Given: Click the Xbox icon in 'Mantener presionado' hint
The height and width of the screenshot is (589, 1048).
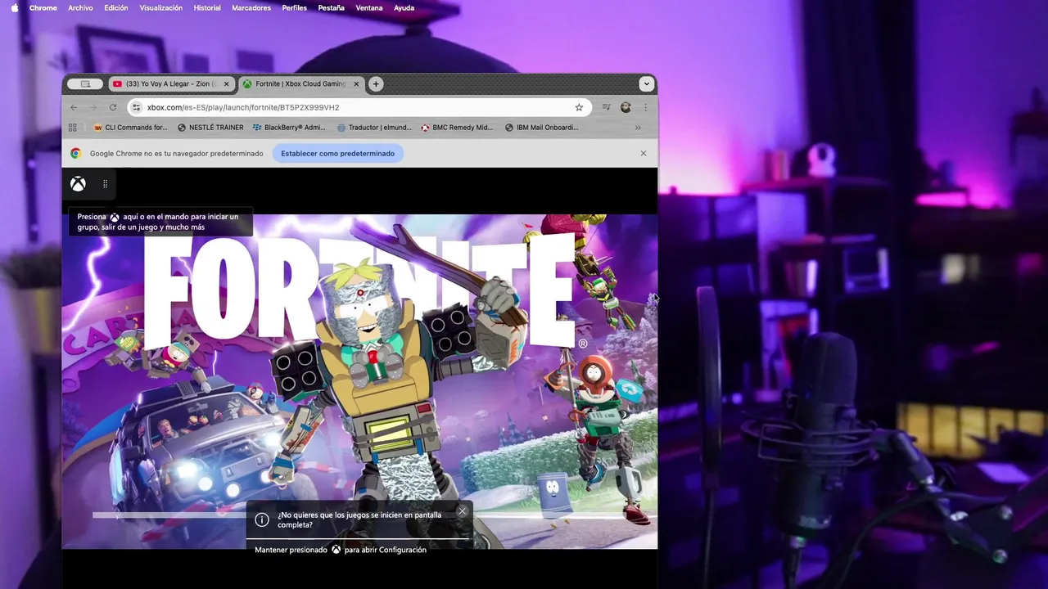Looking at the screenshot, I should pos(336,550).
